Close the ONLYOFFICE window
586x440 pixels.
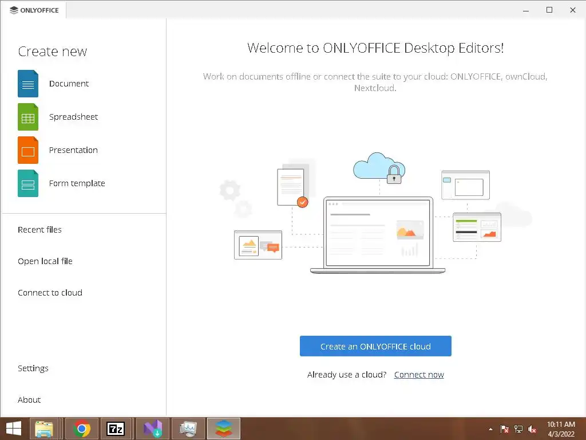tap(572, 10)
